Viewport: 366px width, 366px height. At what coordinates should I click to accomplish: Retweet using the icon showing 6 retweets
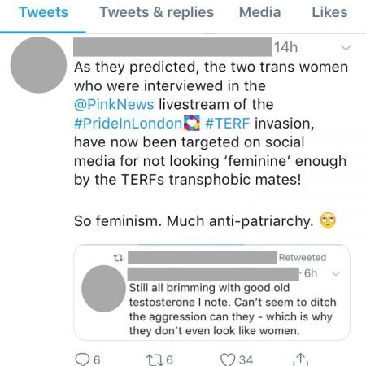click(155, 359)
